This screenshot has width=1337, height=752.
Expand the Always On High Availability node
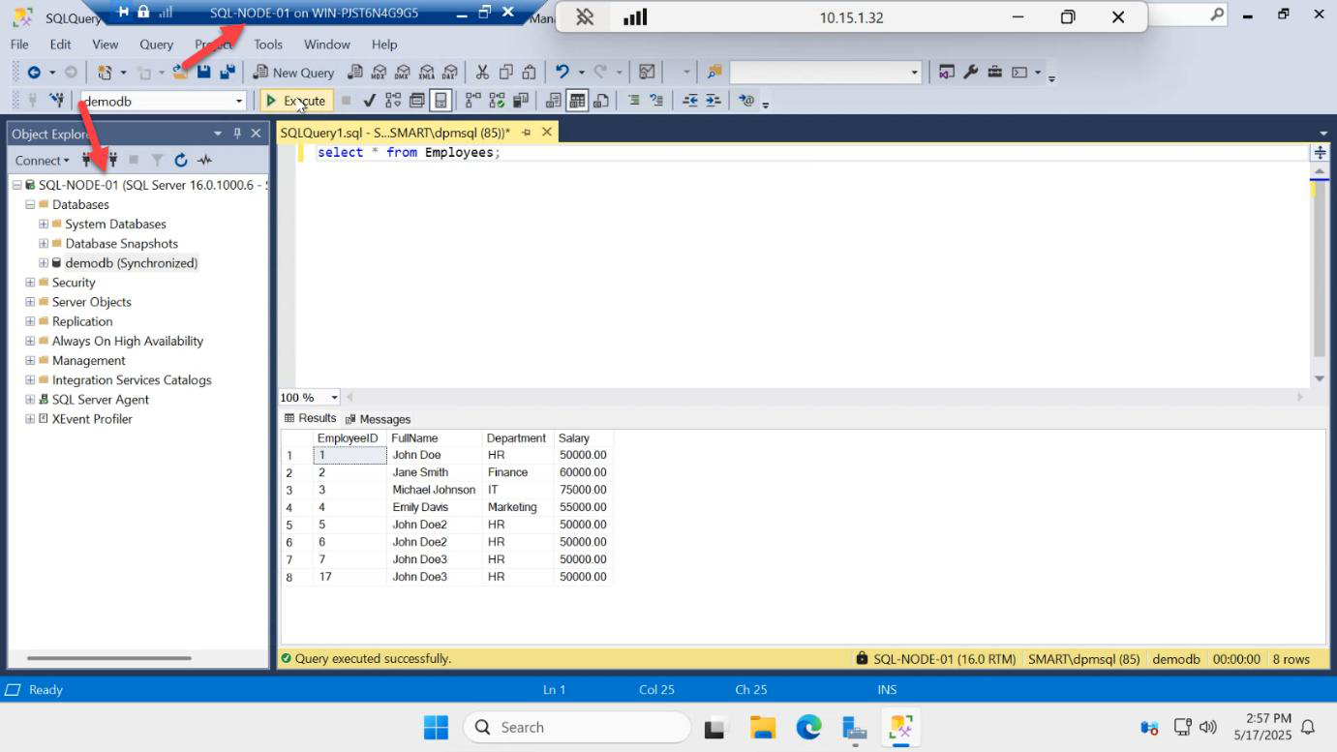30,341
